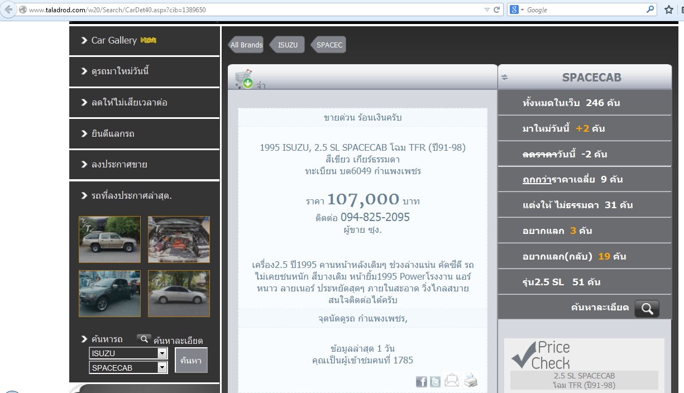Click the SPACECAB panel header
The width and height of the screenshot is (684, 393).
pos(585,77)
